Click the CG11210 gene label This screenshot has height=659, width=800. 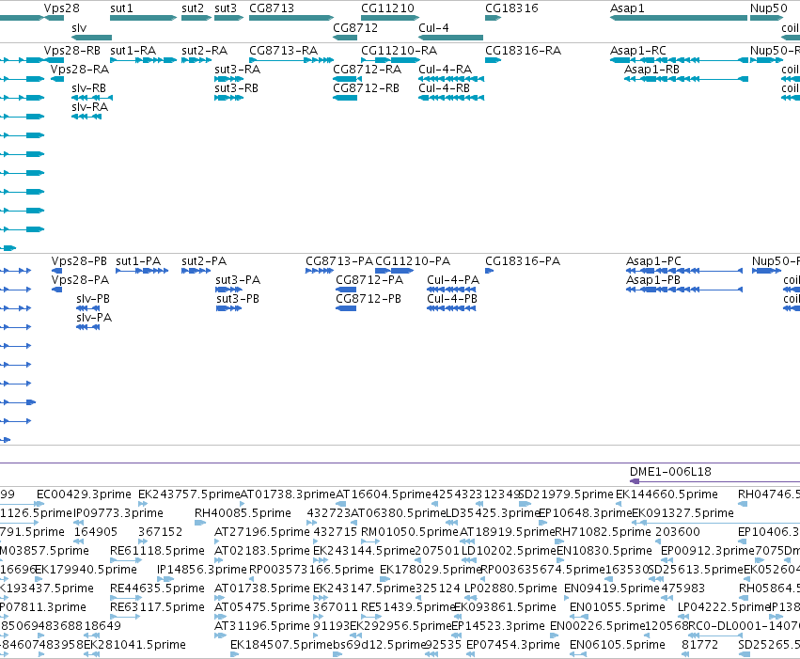[x=387, y=8]
